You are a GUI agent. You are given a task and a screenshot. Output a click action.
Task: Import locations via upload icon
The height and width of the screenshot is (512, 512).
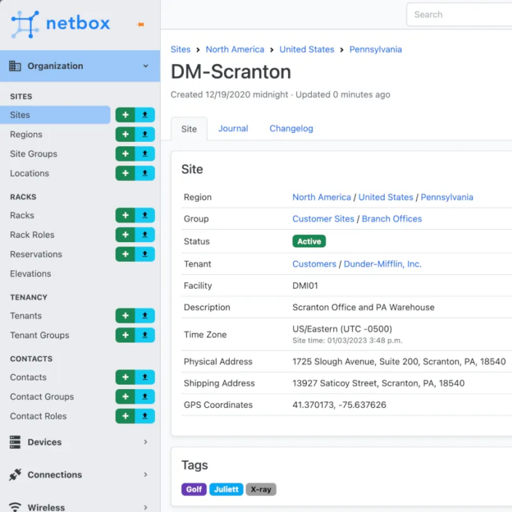pos(145,173)
